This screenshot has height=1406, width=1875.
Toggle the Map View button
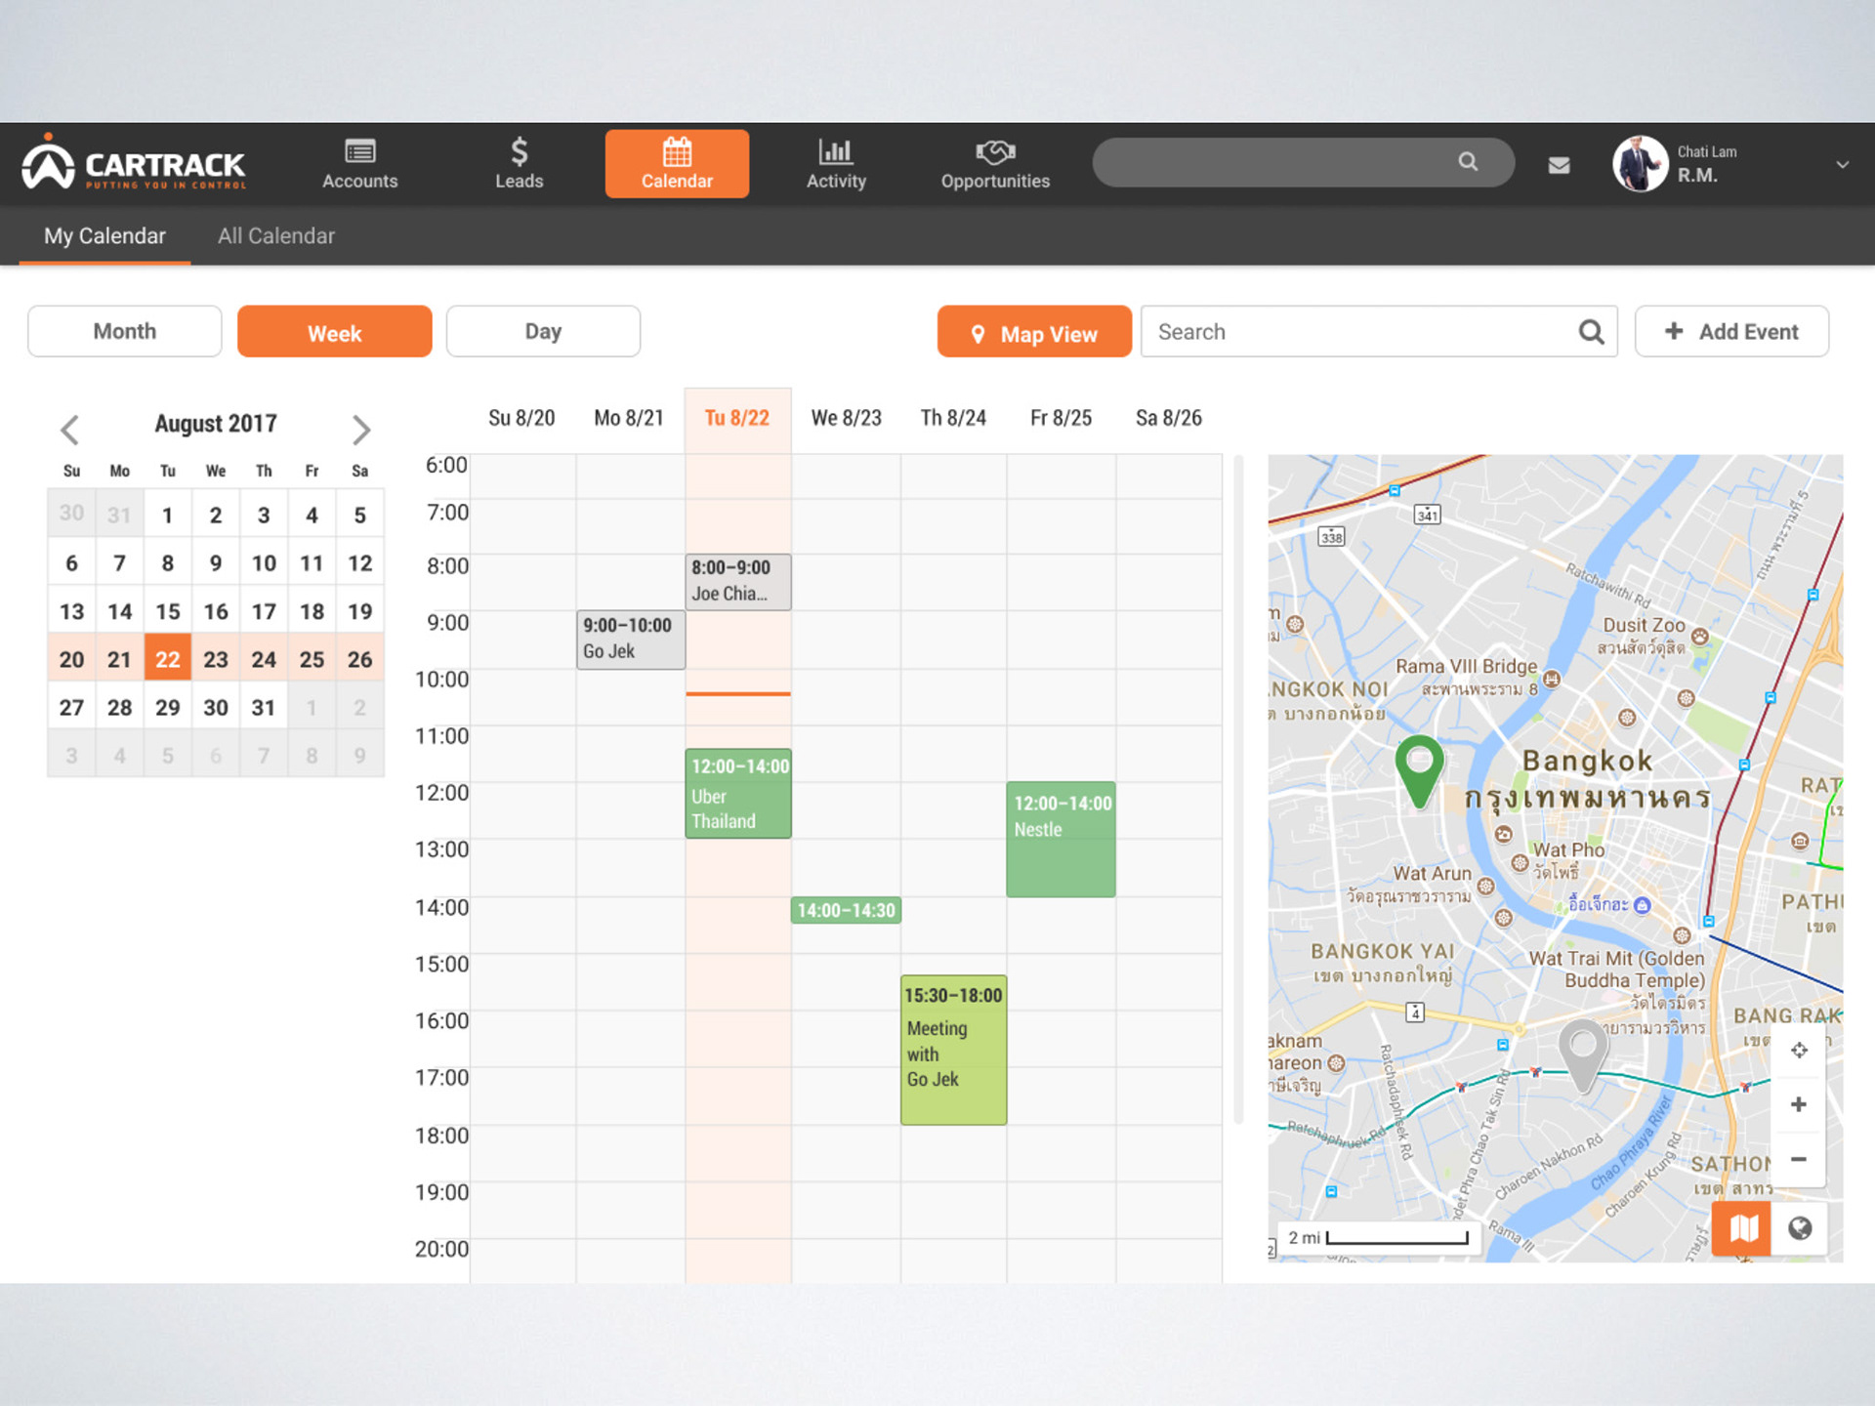click(1034, 332)
